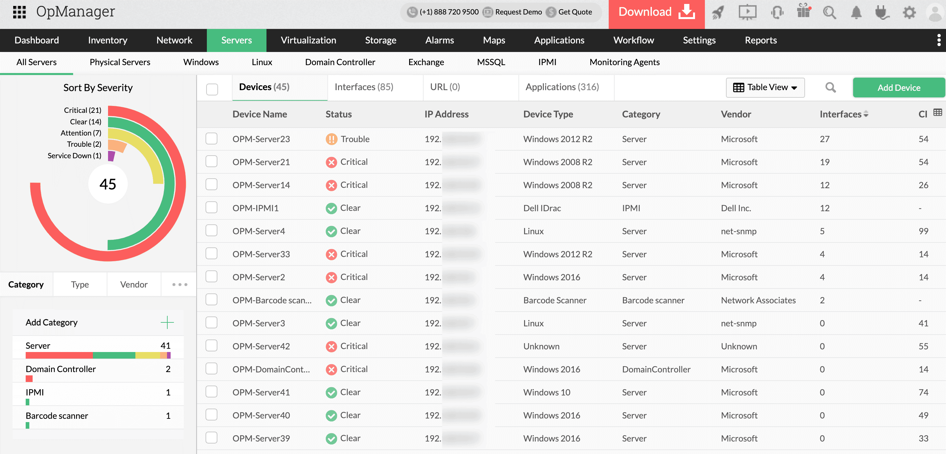Click the video demo icon in the header
946x454 pixels.
[747, 12]
